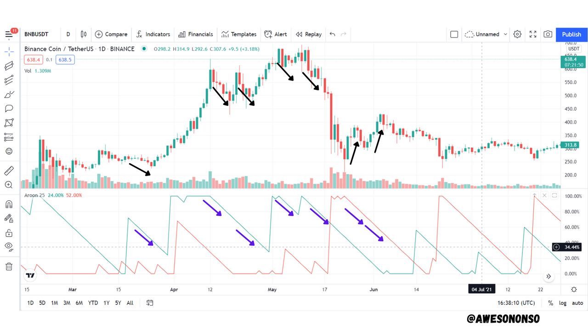Open time axis settings gear
588x330 pixels.
pos(574,289)
